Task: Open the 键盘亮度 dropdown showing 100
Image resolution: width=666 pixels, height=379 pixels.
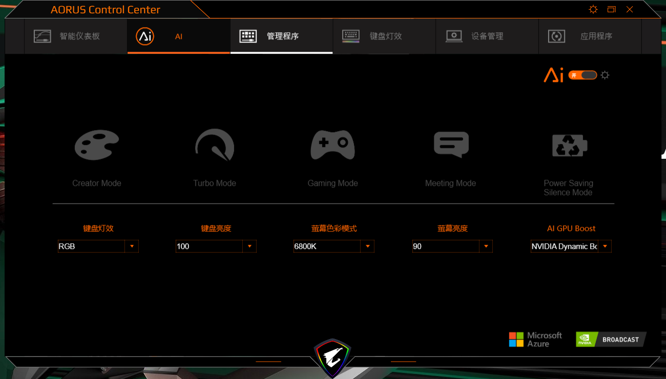Action: coord(249,246)
